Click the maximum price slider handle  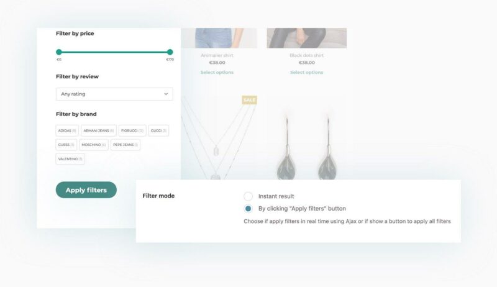click(170, 52)
